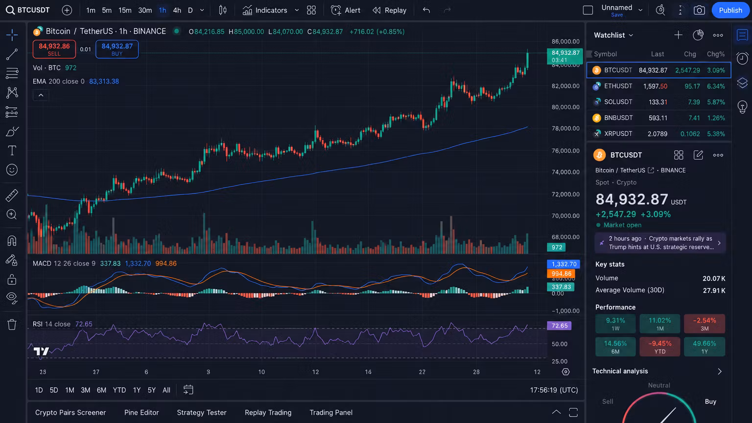Switch to the 4h timeframe
Screen dimensions: 752x423
177,10
